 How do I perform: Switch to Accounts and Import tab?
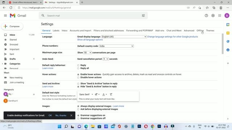pyautogui.click(x=80, y=30)
